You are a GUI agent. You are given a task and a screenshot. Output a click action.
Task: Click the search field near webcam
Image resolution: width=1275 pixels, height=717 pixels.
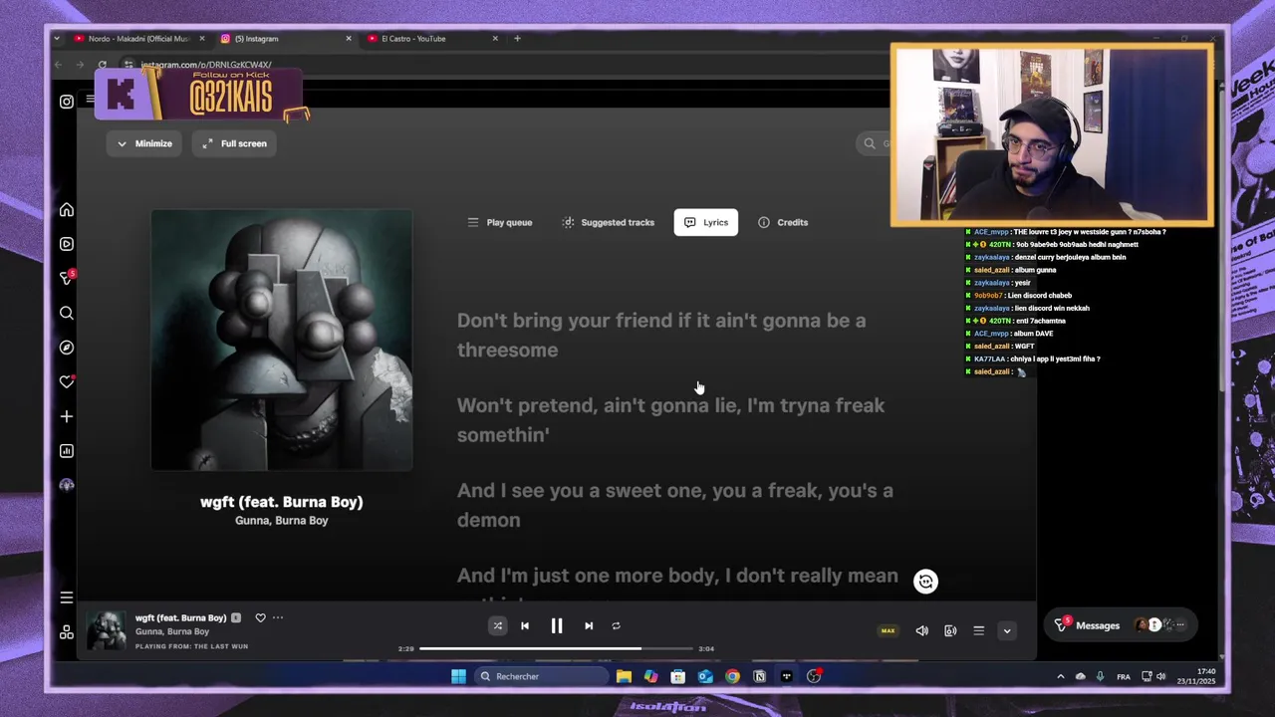(873, 143)
